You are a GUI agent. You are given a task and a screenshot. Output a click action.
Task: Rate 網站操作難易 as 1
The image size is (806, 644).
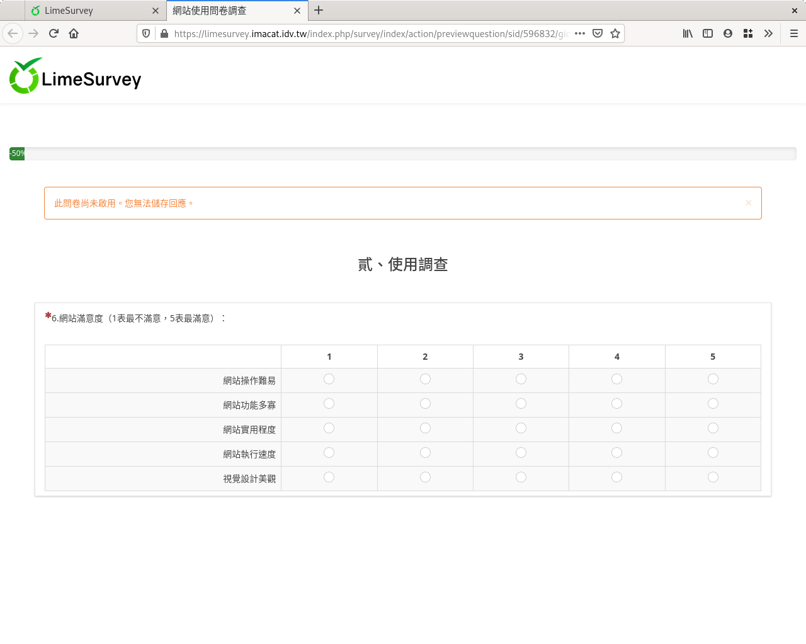coord(329,379)
